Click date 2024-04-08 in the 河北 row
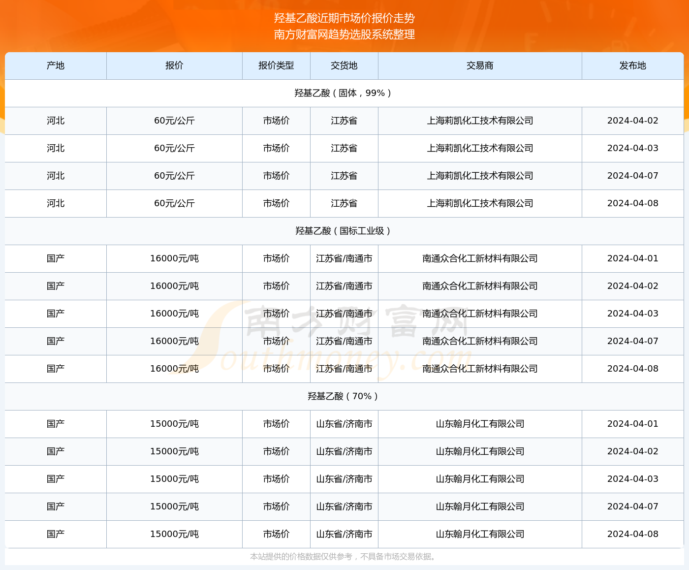 pyautogui.click(x=632, y=203)
